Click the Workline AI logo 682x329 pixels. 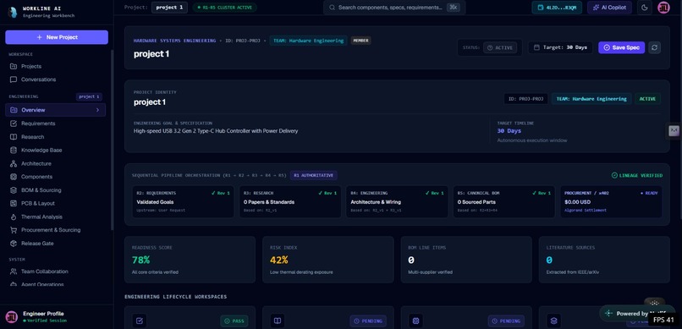point(13,11)
